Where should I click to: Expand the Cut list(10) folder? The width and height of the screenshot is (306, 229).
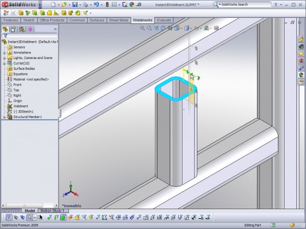point(4,64)
